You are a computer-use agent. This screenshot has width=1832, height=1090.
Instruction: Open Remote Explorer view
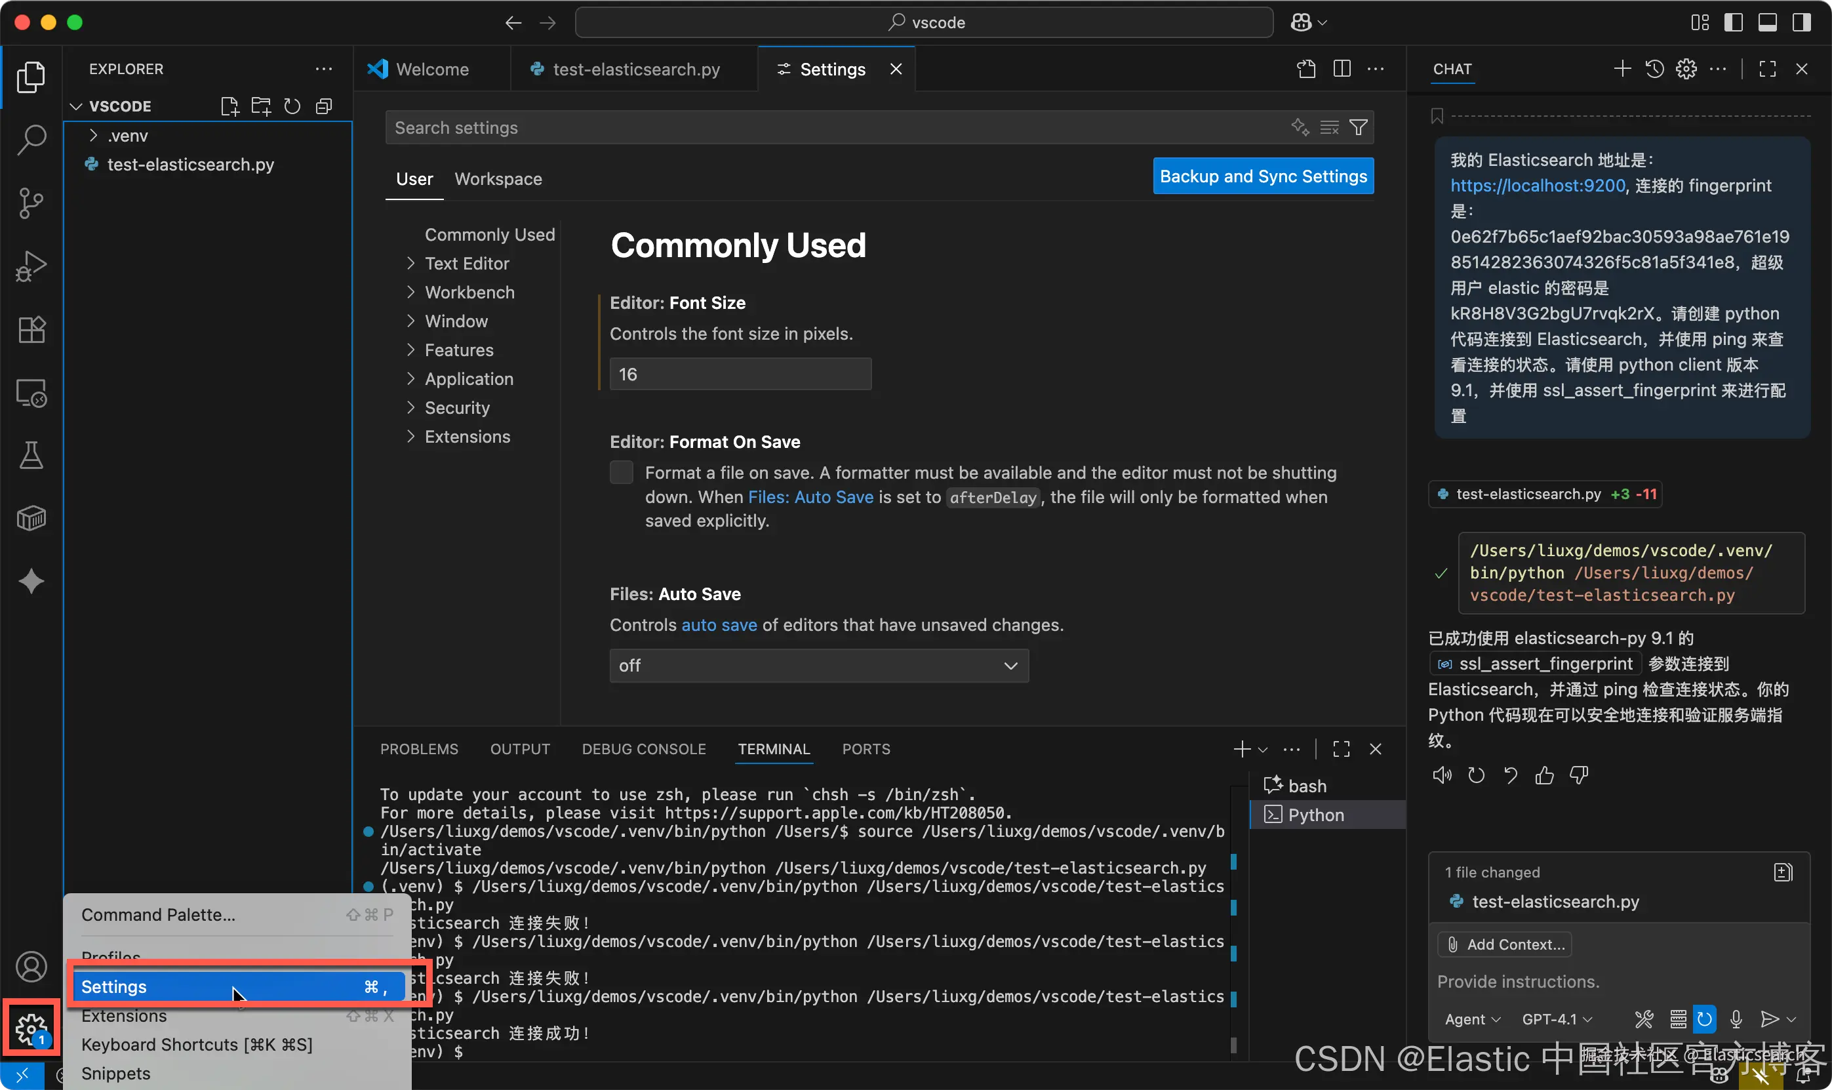31,393
